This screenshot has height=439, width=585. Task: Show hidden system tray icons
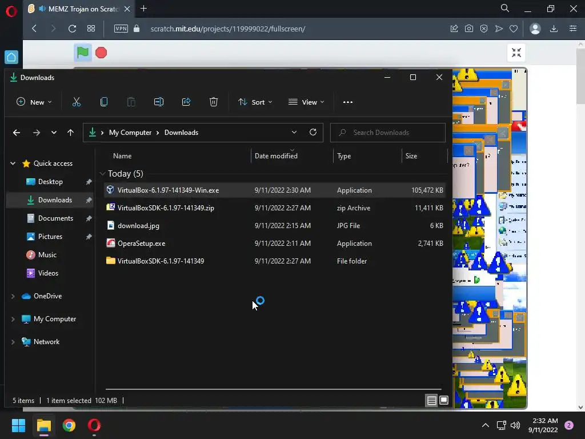coord(486,425)
